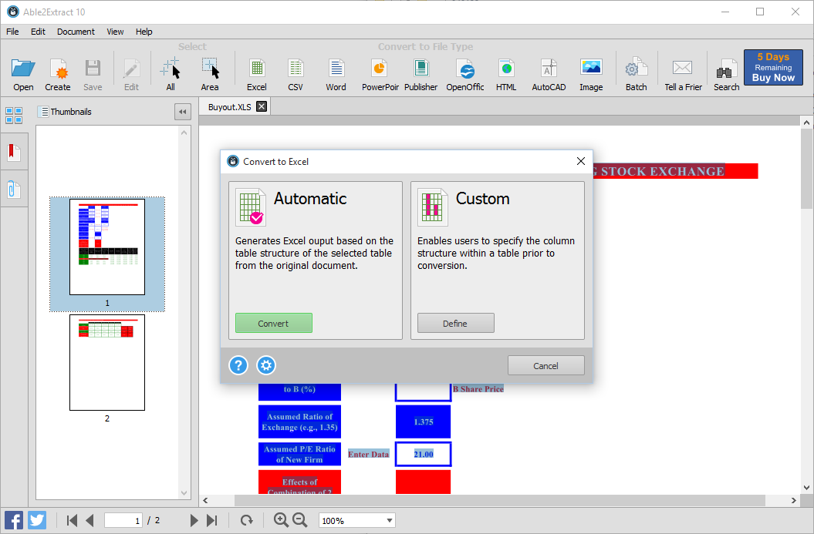This screenshot has height=534, width=814.
Task: Click the Excel conversion toolbar icon
Action: [x=257, y=75]
